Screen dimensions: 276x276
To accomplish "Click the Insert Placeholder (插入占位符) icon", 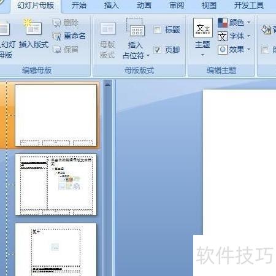I will point(136,27).
